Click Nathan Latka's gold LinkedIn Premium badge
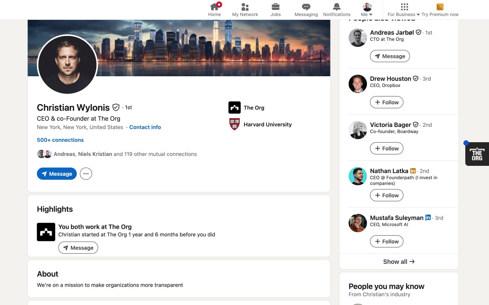Viewport: 489px width, 305px height. point(413,171)
